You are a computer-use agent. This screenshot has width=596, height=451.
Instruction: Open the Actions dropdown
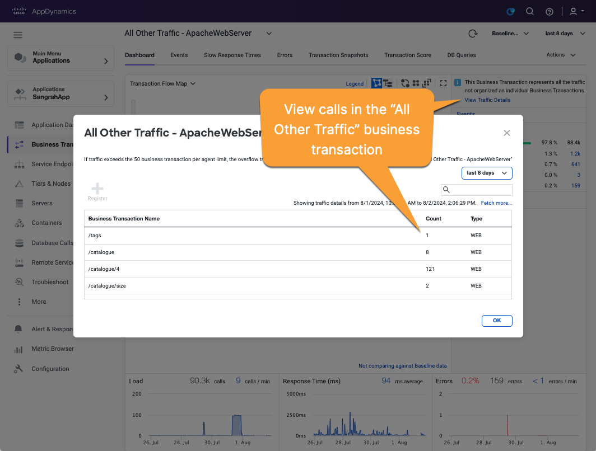561,55
